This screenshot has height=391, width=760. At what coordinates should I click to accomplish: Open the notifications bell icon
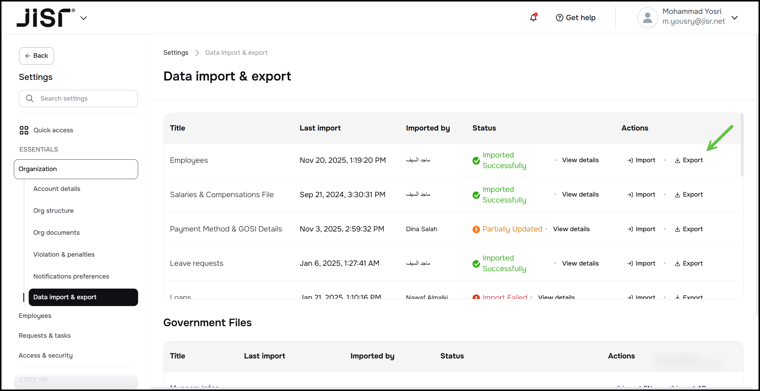(533, 18)
